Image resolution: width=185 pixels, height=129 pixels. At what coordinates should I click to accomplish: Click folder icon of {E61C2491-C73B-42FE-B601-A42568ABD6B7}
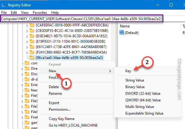[32, 47]
